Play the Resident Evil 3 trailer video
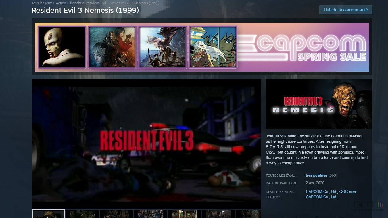The height and width of the screenshot is (218, 388). click(146, 144)
